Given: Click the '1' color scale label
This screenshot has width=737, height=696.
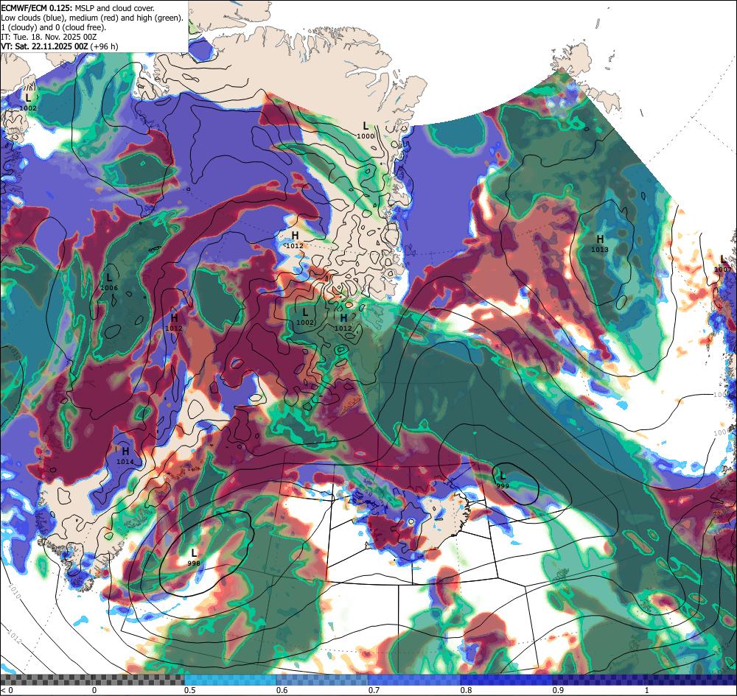Looking at the screenshot, I should click(647, 690).
